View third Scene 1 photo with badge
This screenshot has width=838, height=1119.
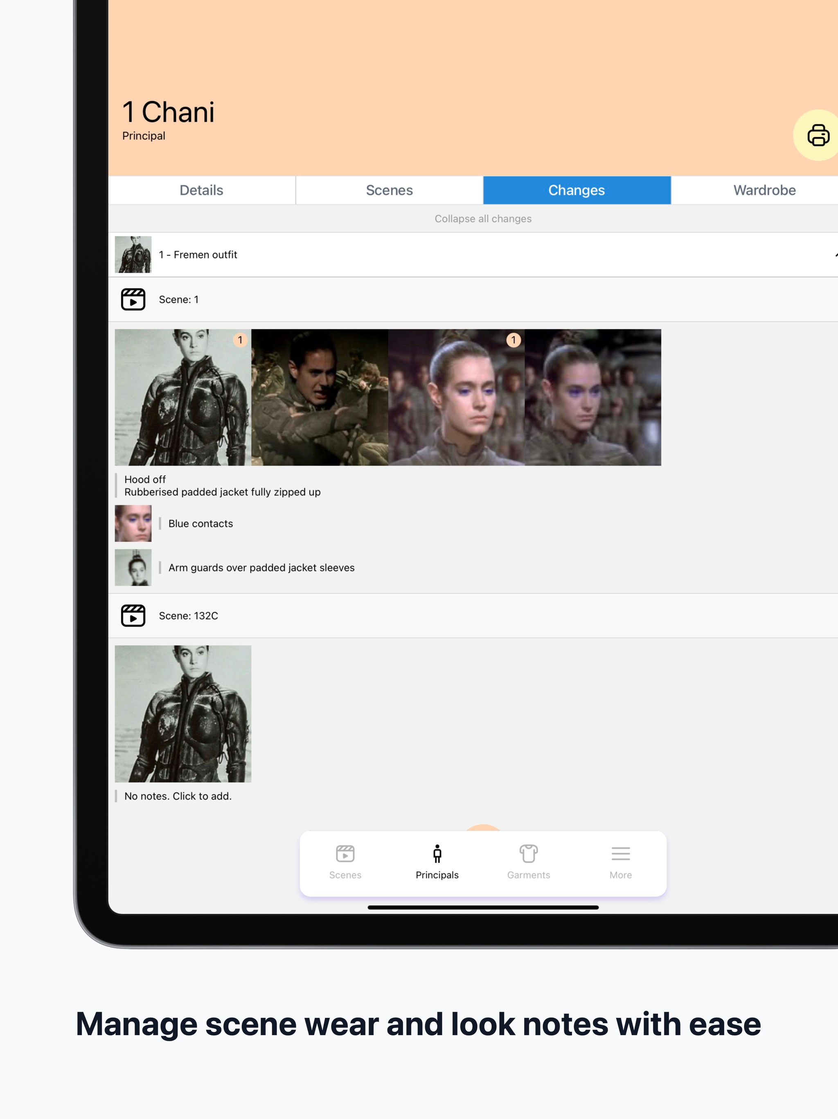pyautogui.click(x=456, y=398)
